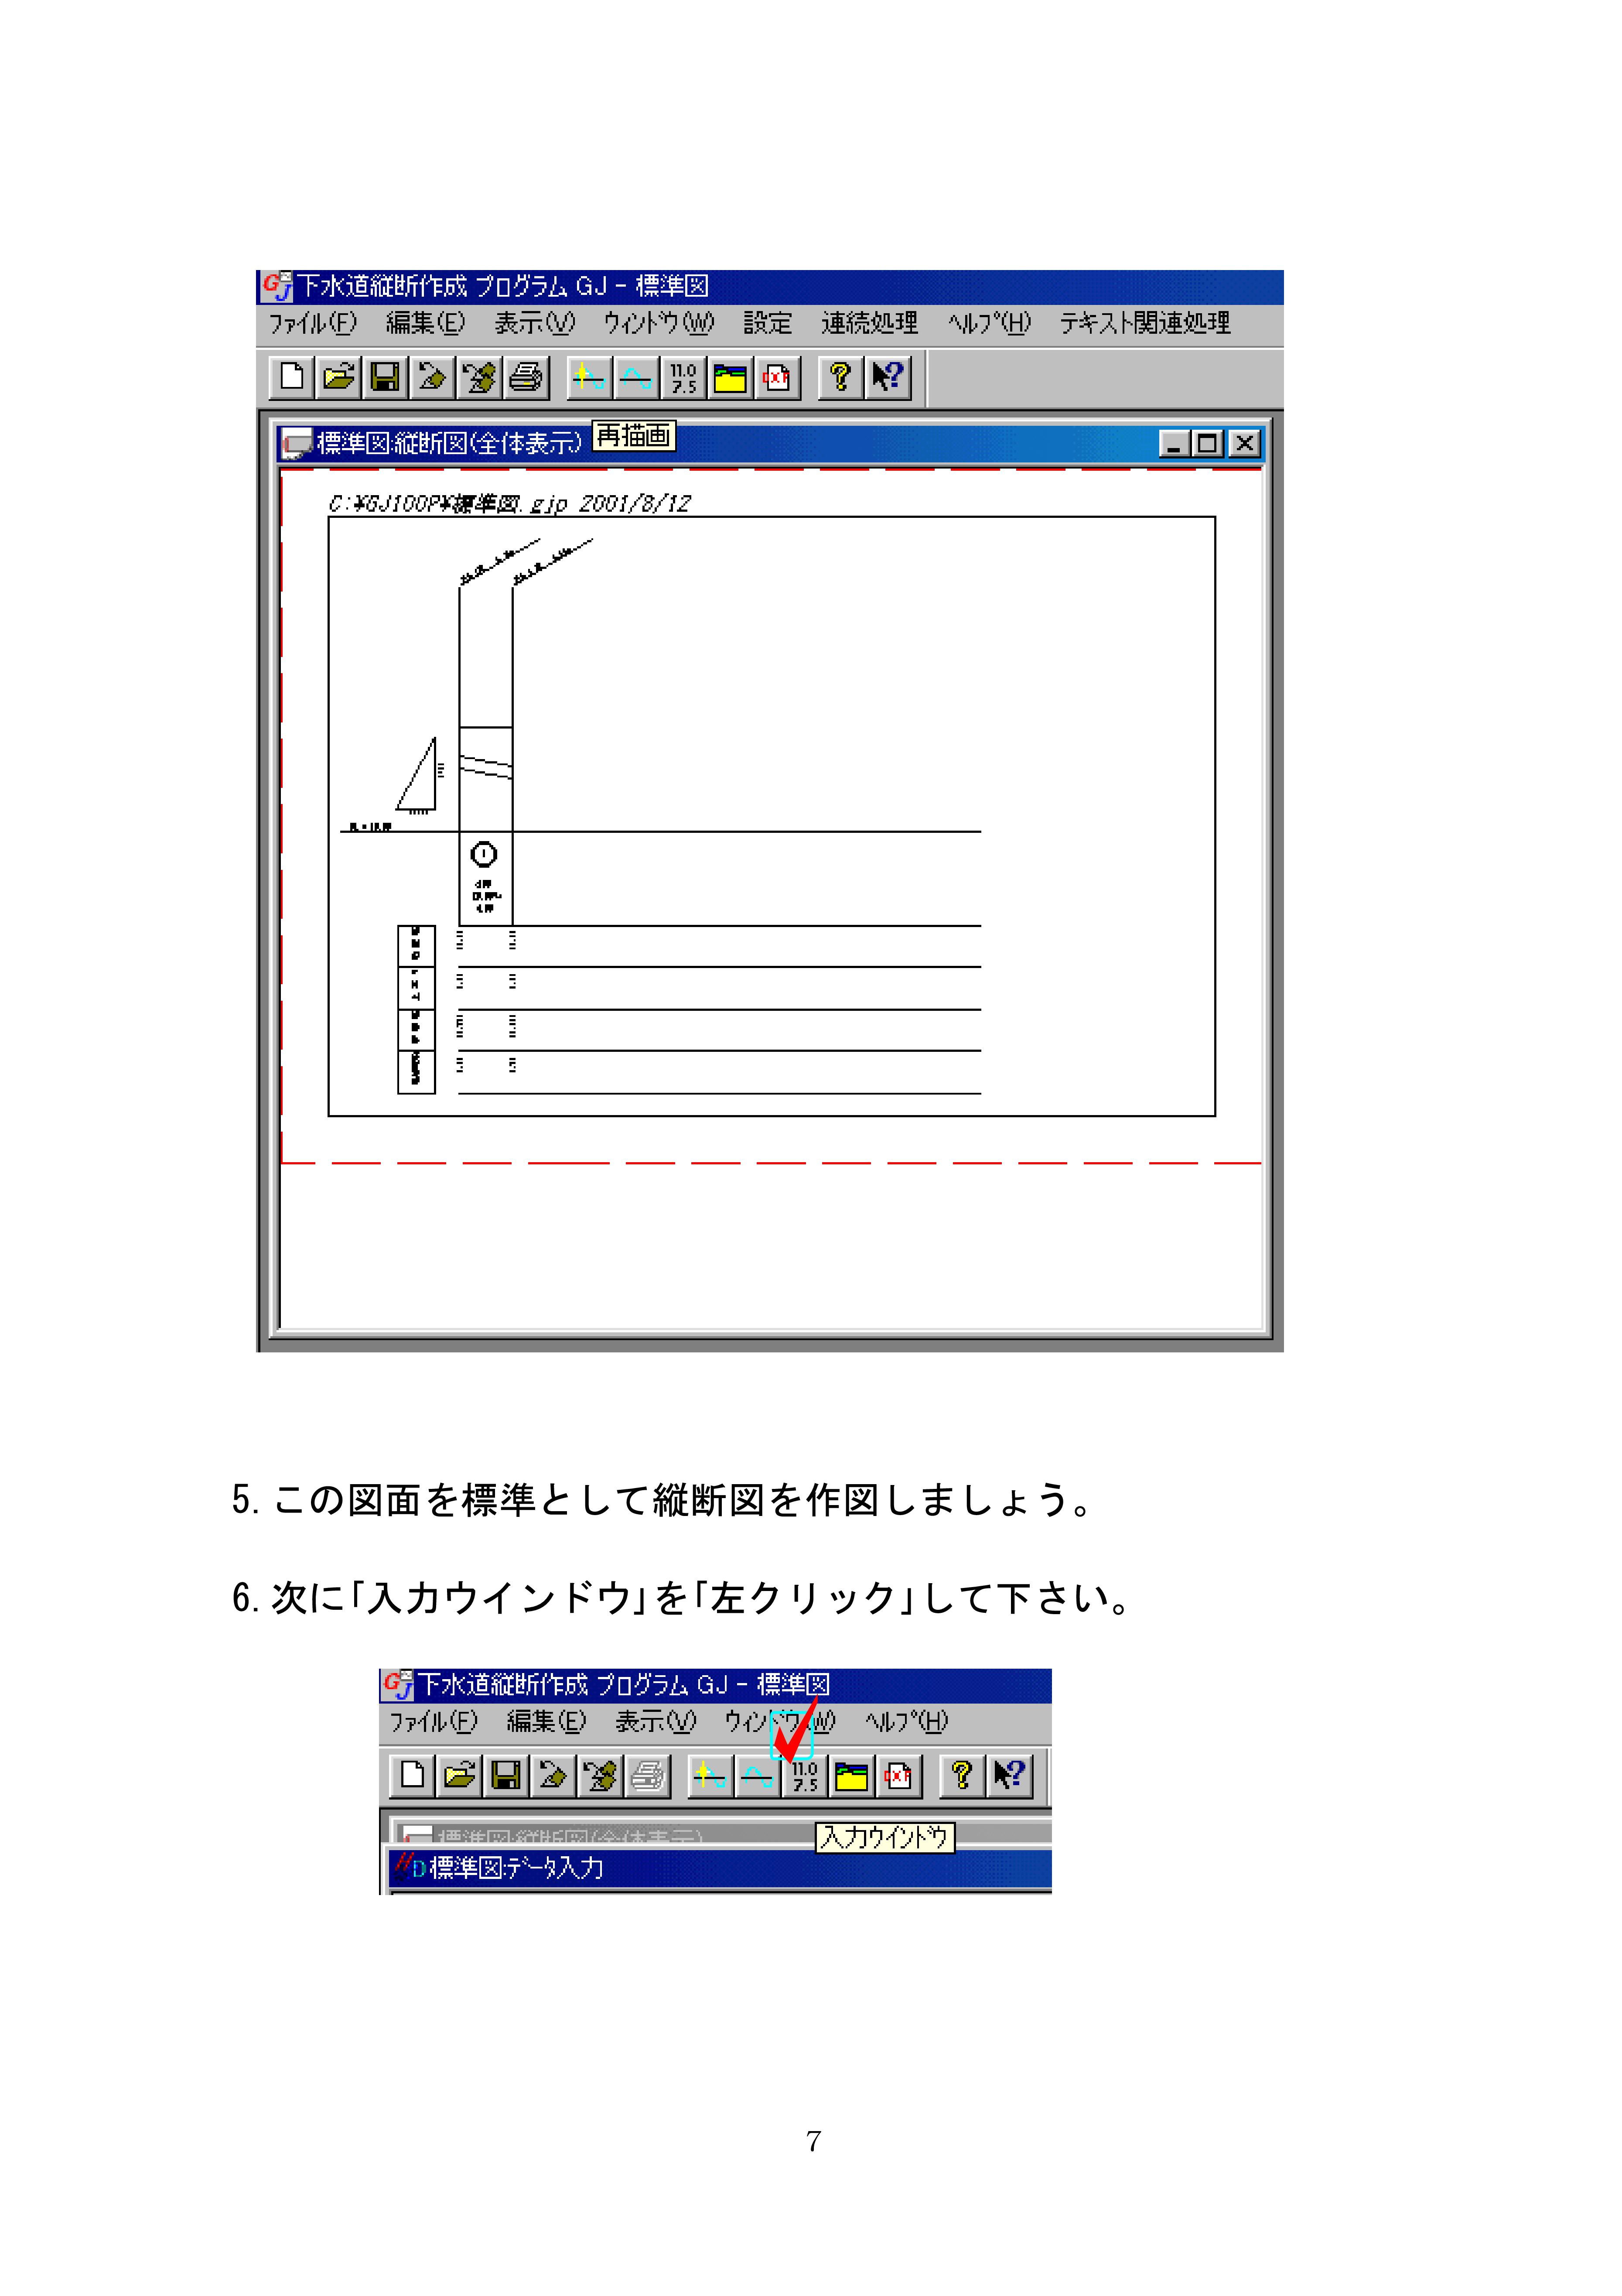
Task: Click DXF export icon in lower toolbar
Action: coord(898,1775)
